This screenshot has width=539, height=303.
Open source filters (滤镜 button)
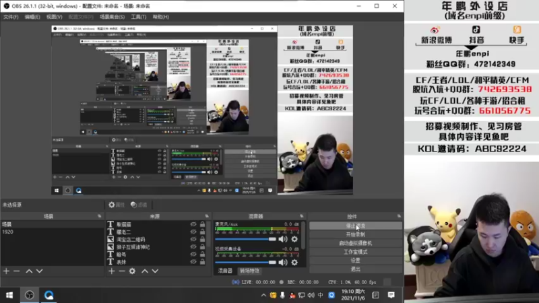(139, 205)
